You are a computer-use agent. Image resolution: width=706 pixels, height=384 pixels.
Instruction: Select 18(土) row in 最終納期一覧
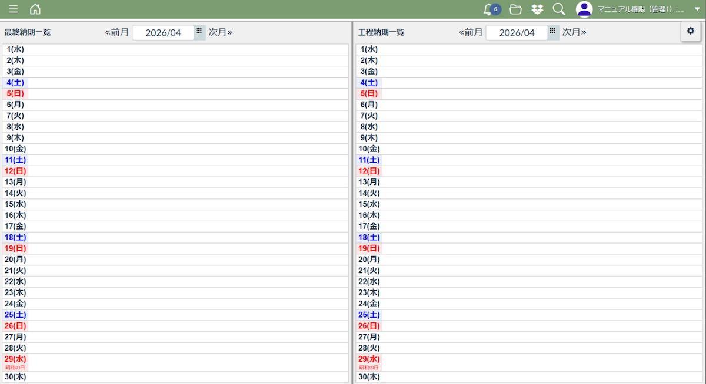[175, 238]
